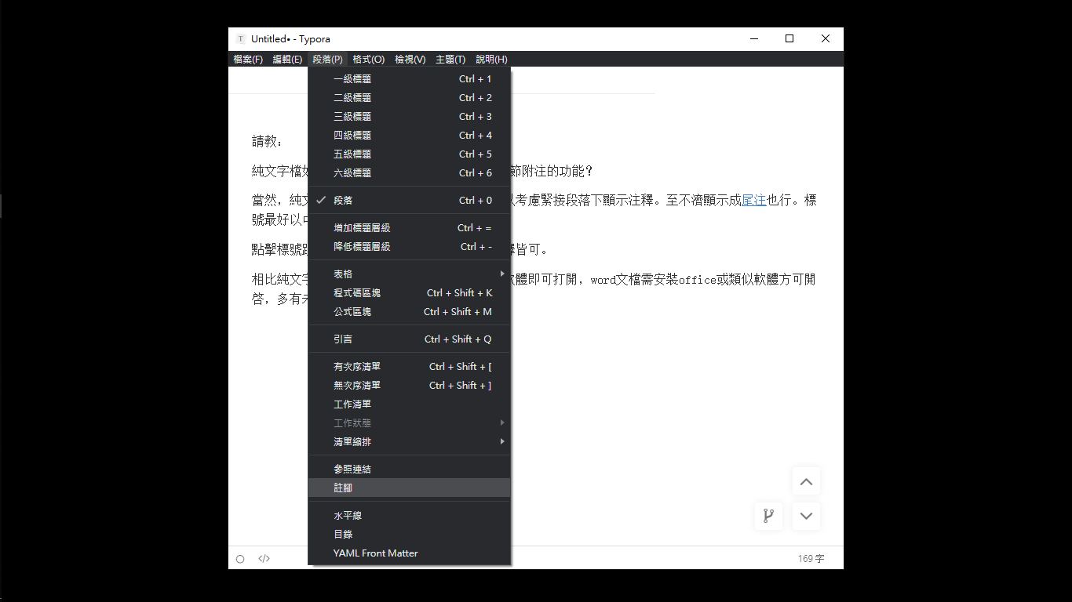Image resolution: width=1072 pixels, height=602 pixels.
Task: Click the 尾注 hyperlink in document
Action: 753,200
